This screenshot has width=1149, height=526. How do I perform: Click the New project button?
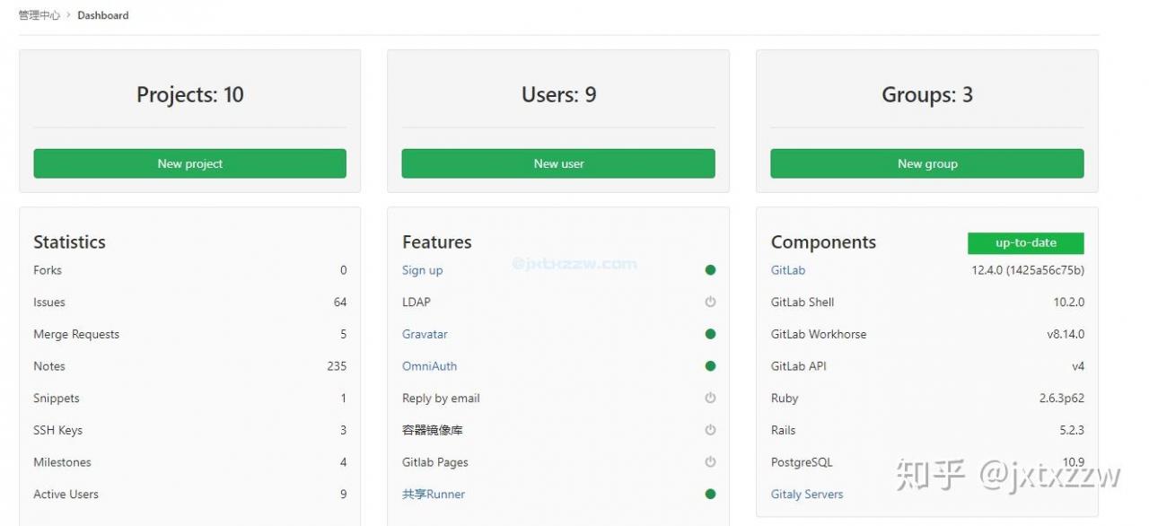point(189,163)
